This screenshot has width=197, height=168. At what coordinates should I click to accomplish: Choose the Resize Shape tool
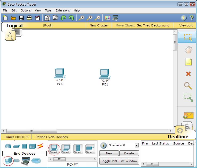tap(188, 98)
